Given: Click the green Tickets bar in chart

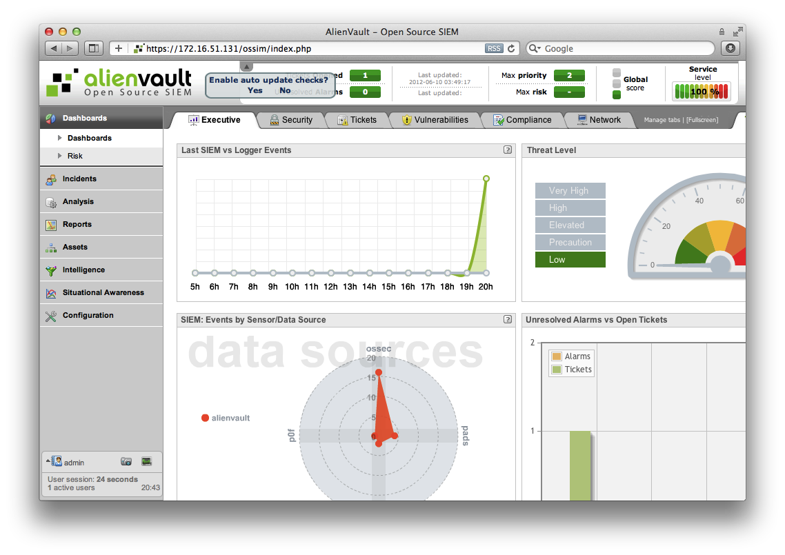Looking at the screenshot, I should pos(580,465).
